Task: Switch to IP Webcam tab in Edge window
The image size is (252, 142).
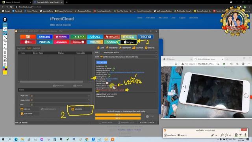Action: 177,59
